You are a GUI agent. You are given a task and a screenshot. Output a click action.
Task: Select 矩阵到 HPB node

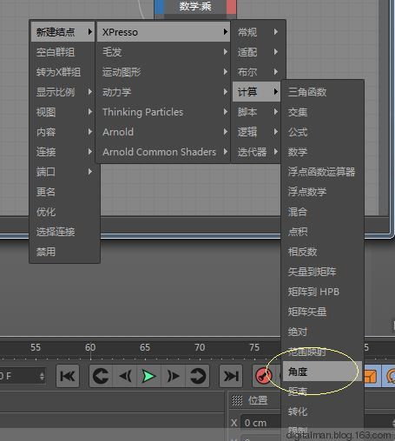322,292
